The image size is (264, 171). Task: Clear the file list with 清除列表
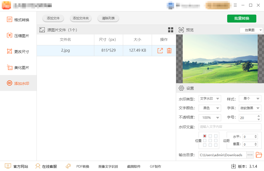tap(108, 18)
